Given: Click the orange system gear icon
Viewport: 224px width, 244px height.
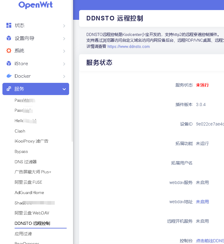Looking at the screenshot, I should click(x=9, y=51).
